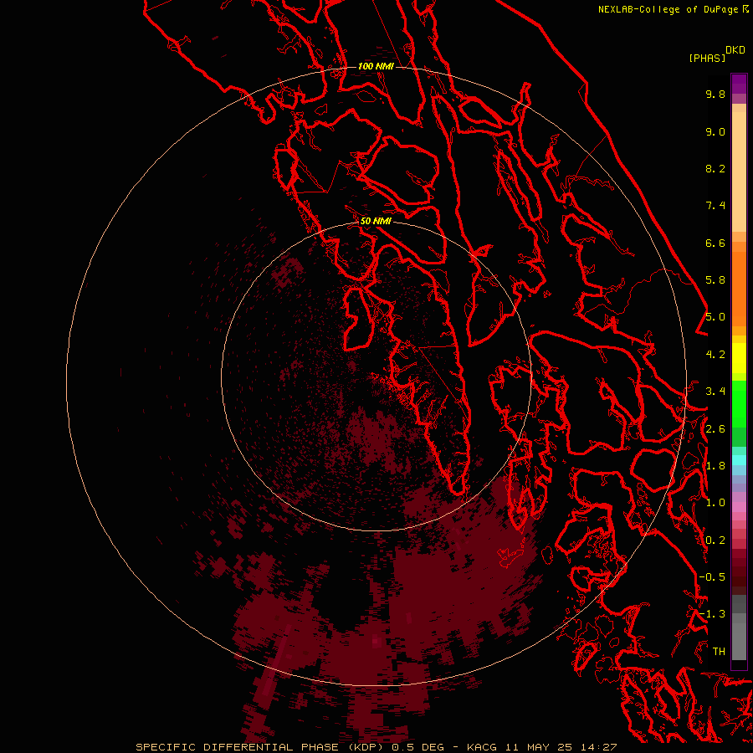Click the 0.2 legend value
The width and height of the screenshot is (753, 753).
715,540
